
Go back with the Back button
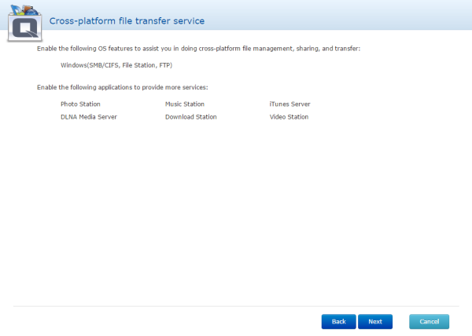click(338, 322)
